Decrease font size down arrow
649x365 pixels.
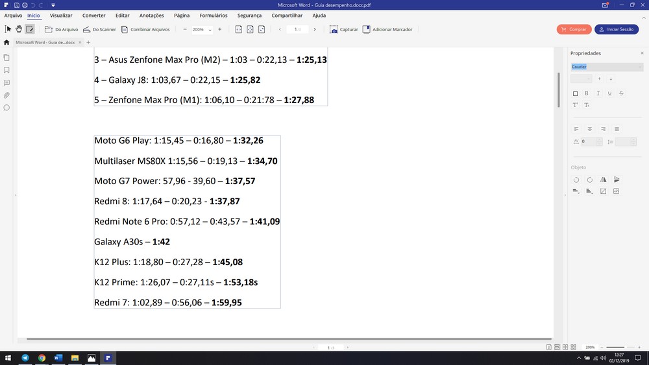pyautogui.click(x=611, y=78)
